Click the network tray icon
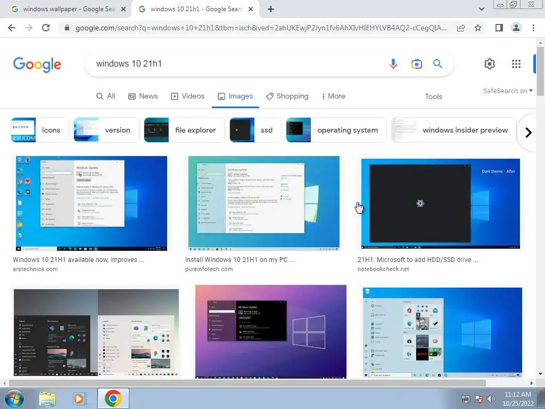This screenshot has width=545, height=409. click(x=465, y=399)
